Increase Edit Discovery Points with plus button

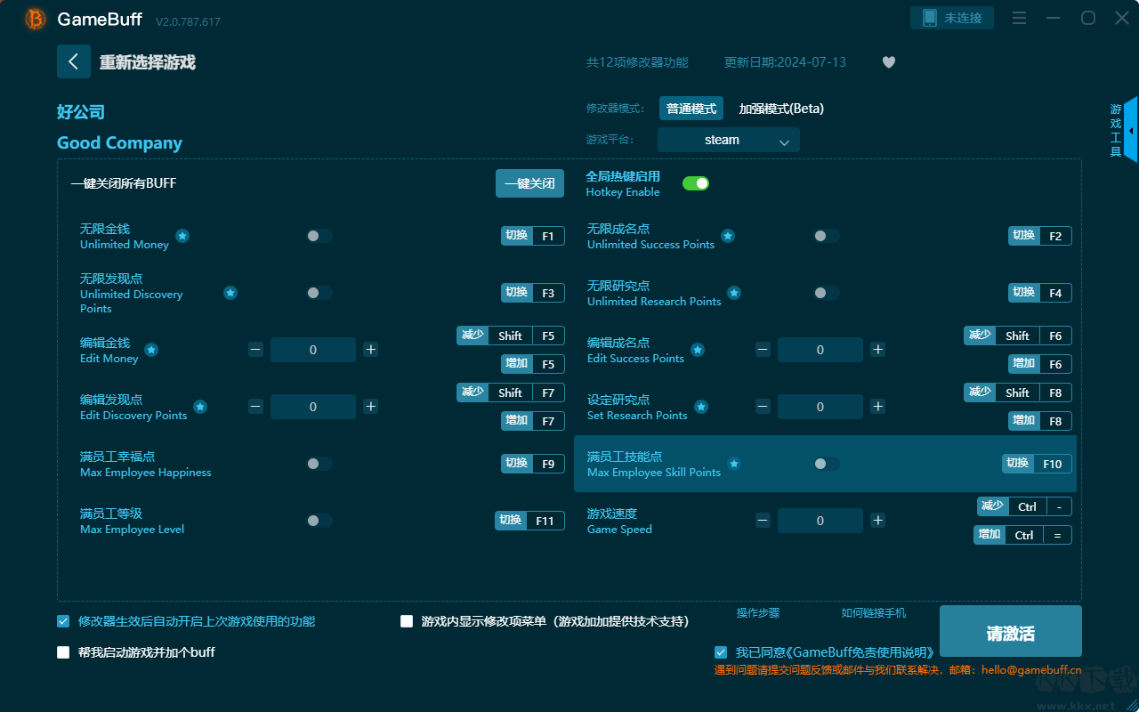tap(371, 407)
